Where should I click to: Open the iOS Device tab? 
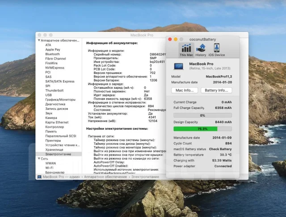pos(216,50)
